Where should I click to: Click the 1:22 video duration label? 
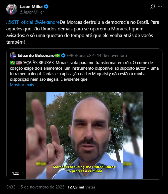pyautogui.click(x=15, y=174)
